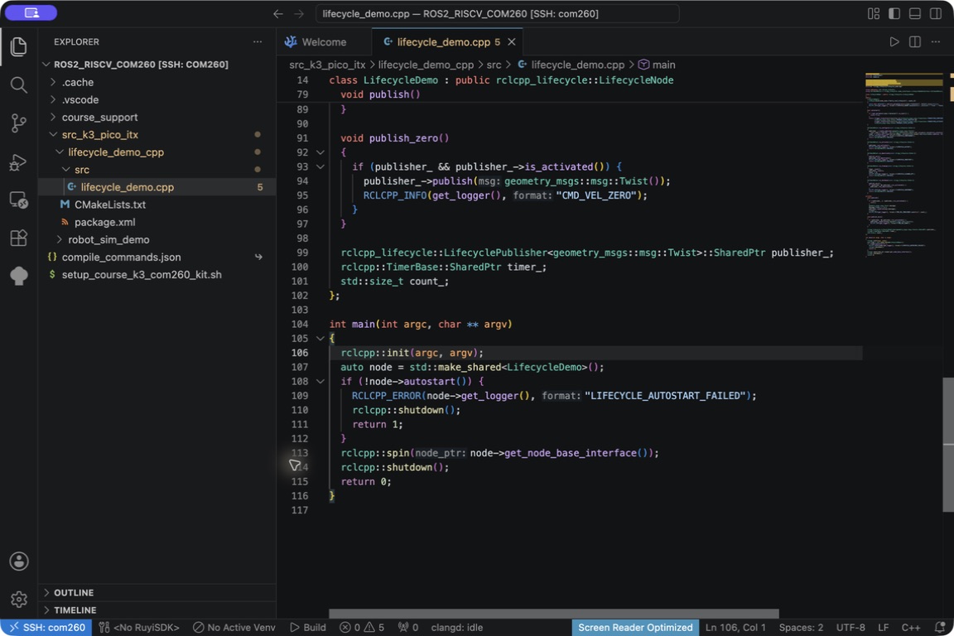This screenshot has width=954, height=636.
Task: Change end of line sequence LF
Action: pos(884,628)
